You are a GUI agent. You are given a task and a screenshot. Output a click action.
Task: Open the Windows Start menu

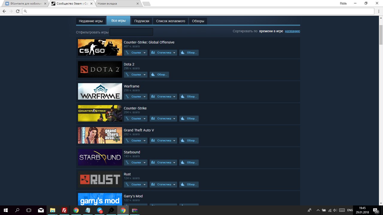point(5,210)
